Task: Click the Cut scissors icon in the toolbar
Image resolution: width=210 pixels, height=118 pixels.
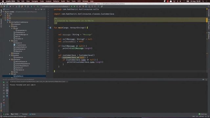Action: coord(16,7)
